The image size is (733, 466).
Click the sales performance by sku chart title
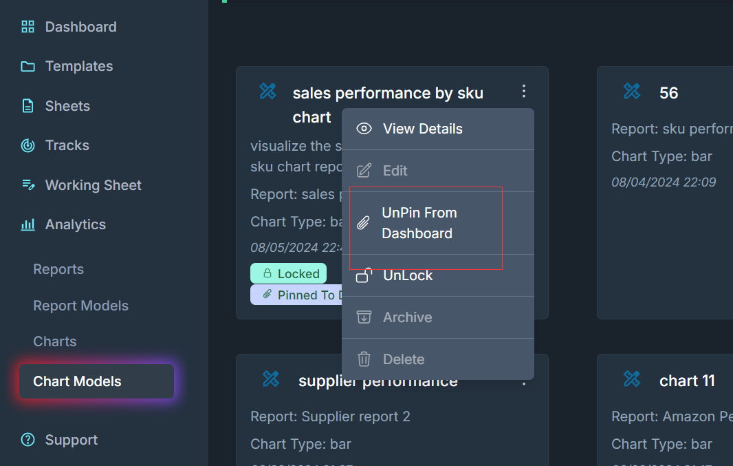[388, 105]
